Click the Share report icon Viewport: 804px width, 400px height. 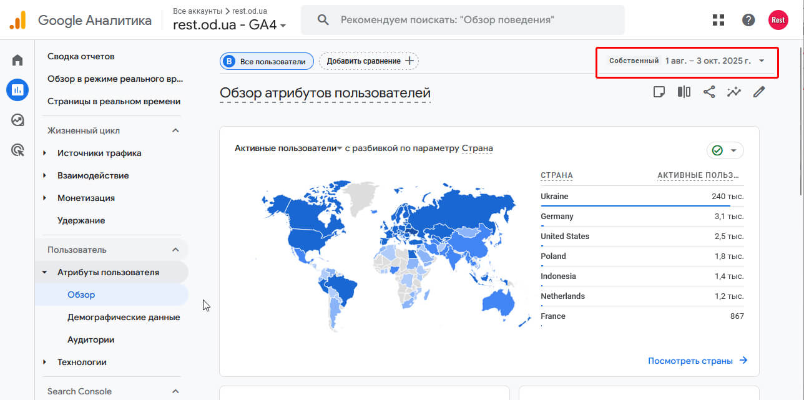coord(709,92)
